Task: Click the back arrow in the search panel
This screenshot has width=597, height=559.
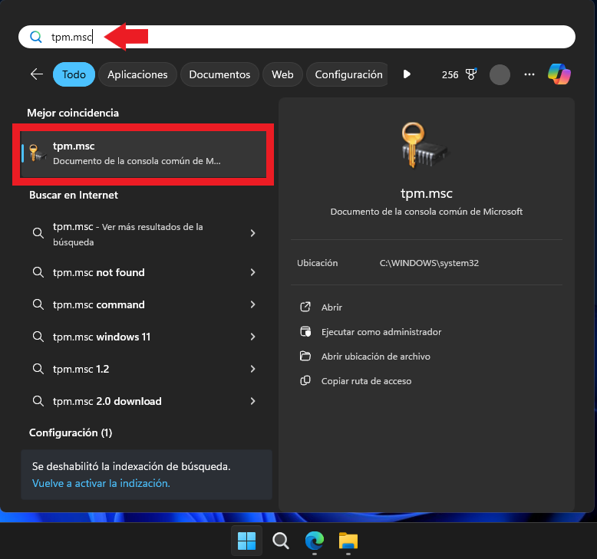Action: pos(37,74)
